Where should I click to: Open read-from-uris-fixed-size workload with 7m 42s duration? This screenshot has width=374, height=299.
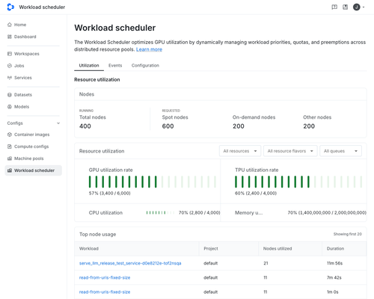pos(105,277)
